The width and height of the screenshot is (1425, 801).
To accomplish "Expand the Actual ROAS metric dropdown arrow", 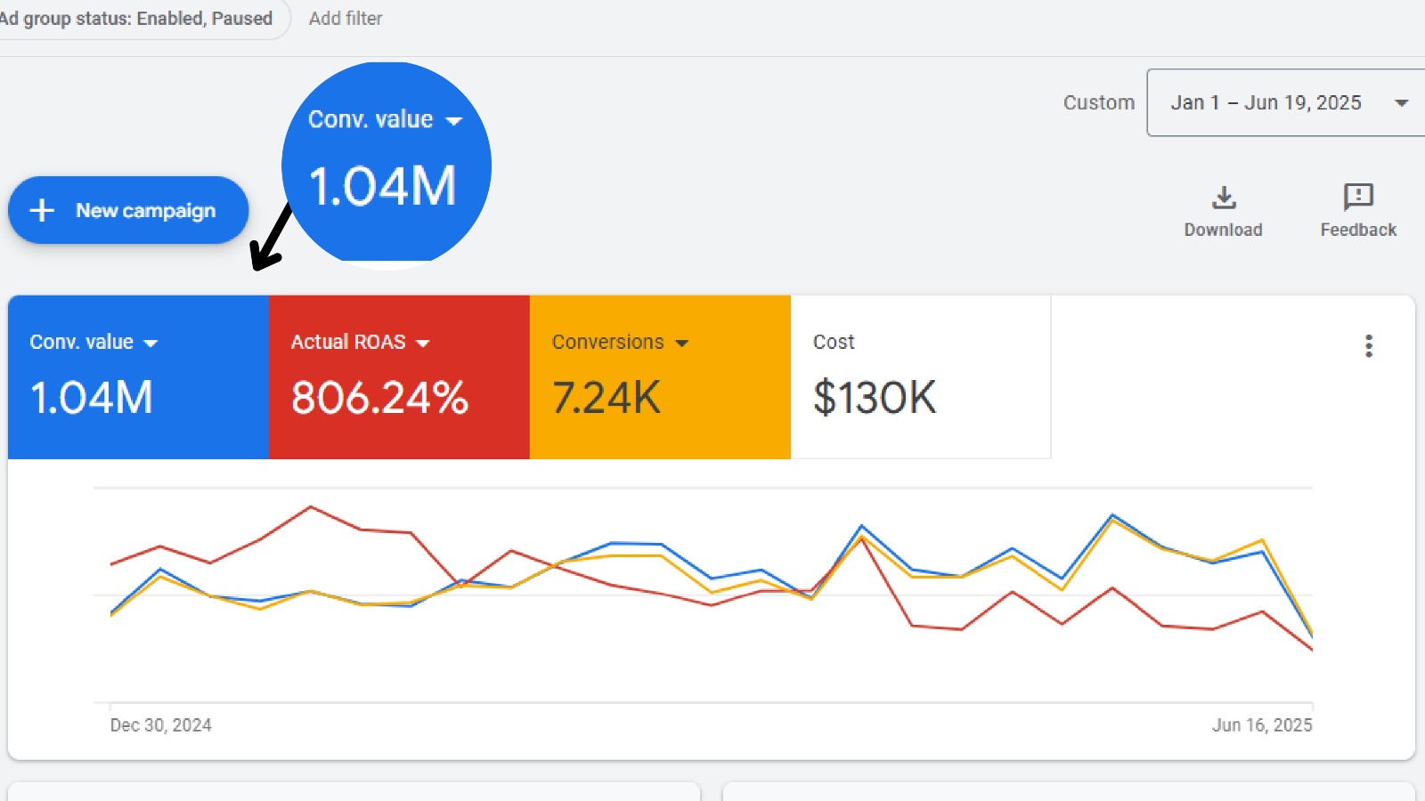I will [423, 344].
